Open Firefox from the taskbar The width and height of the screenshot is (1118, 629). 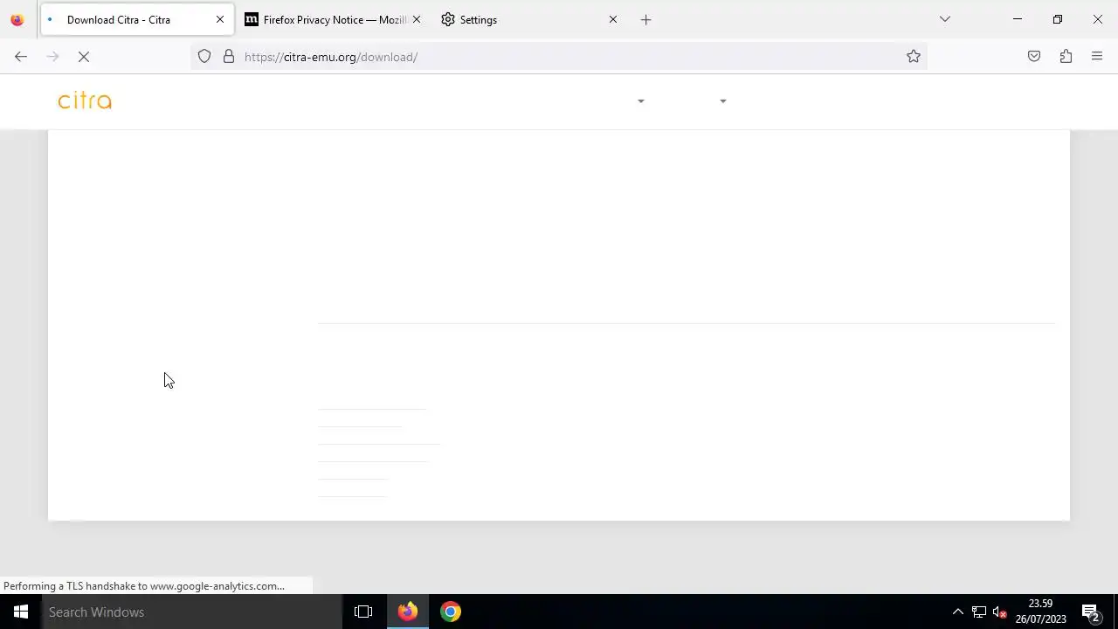pyautogui.click(x=407, y=612)
